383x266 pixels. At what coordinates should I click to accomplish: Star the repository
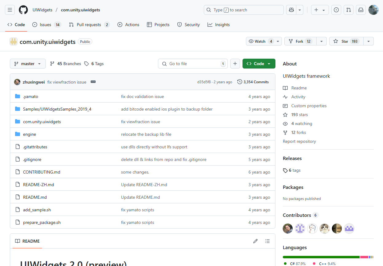point(346,41)
